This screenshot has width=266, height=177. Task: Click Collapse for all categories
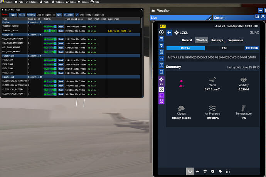click(69, 15)
